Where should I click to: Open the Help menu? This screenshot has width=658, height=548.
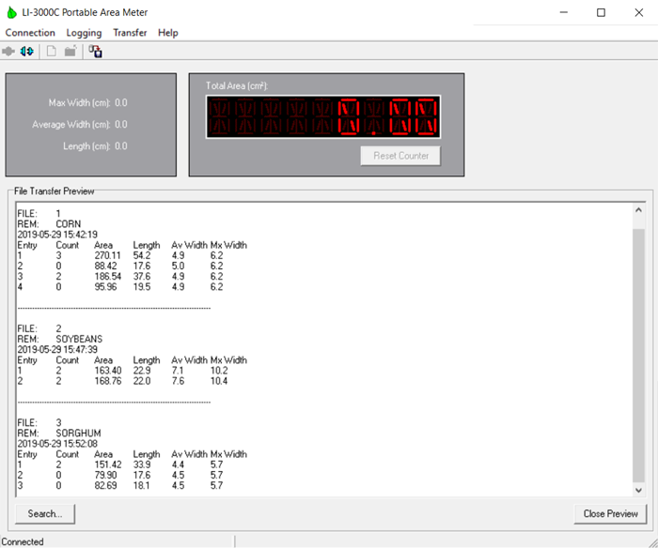click(x=168, y=33)
